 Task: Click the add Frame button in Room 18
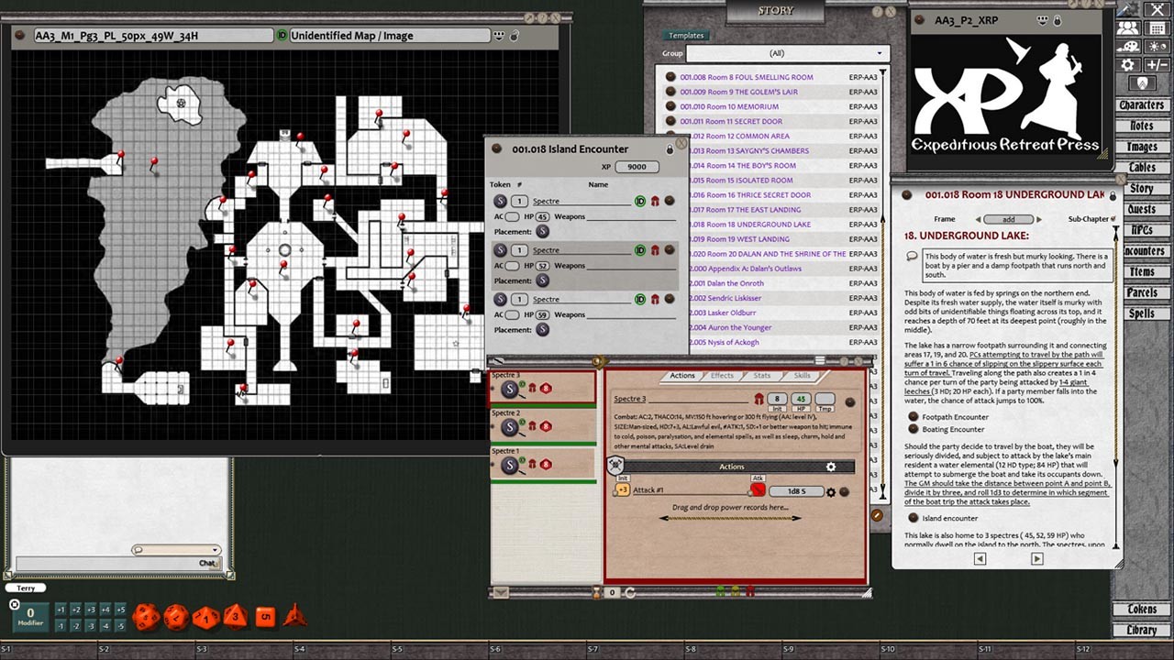pos(1009,219)
